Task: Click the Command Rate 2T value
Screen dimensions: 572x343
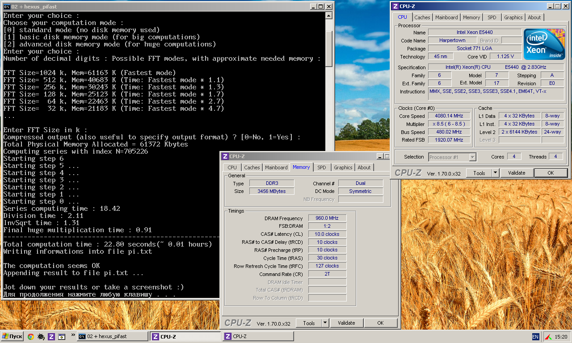Action: click(327, 274)
